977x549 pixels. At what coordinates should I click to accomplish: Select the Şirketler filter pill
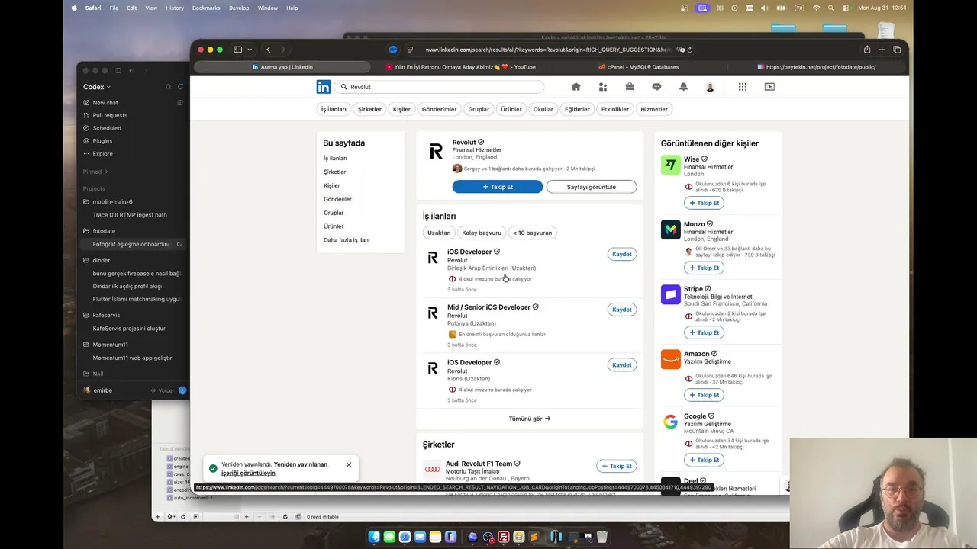[x=369, y=109]
